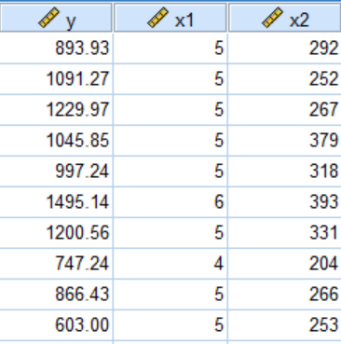Select the x1 cell in the 1200.56 row
The width and height of the screenshot is (341, 344).
pos(170,233)
